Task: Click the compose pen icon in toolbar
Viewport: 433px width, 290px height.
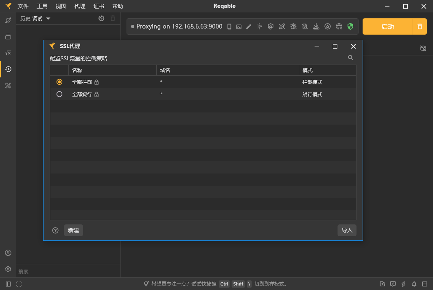Action: click(x=249, y=26)
